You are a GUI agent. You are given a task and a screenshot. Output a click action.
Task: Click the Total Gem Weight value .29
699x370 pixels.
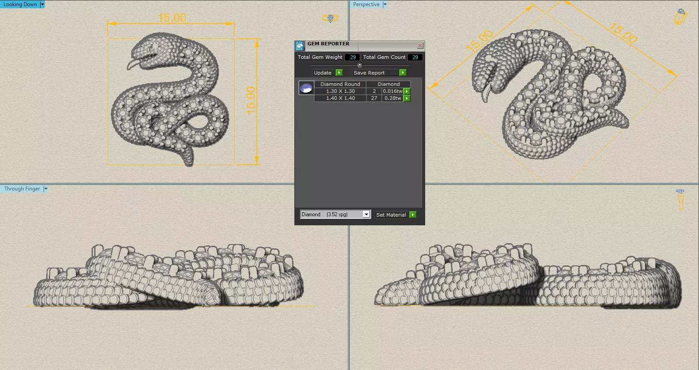tap(352, 57)
